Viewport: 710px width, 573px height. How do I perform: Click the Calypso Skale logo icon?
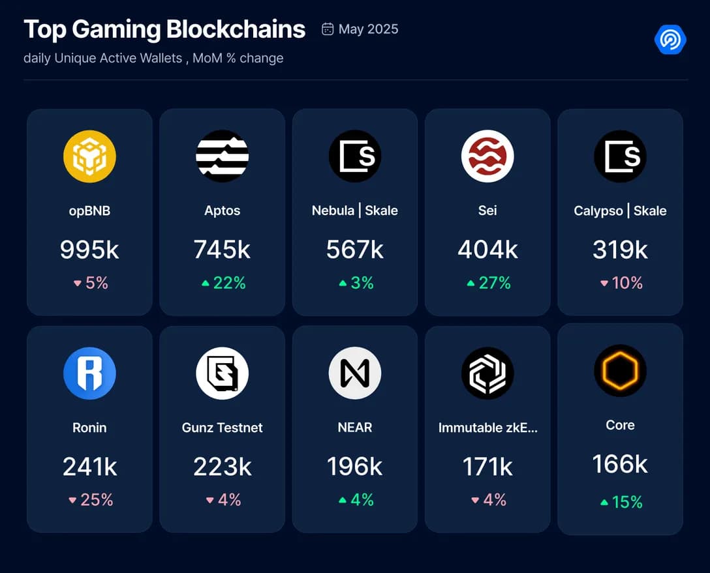pyautogui.click(x=621, y=156)
